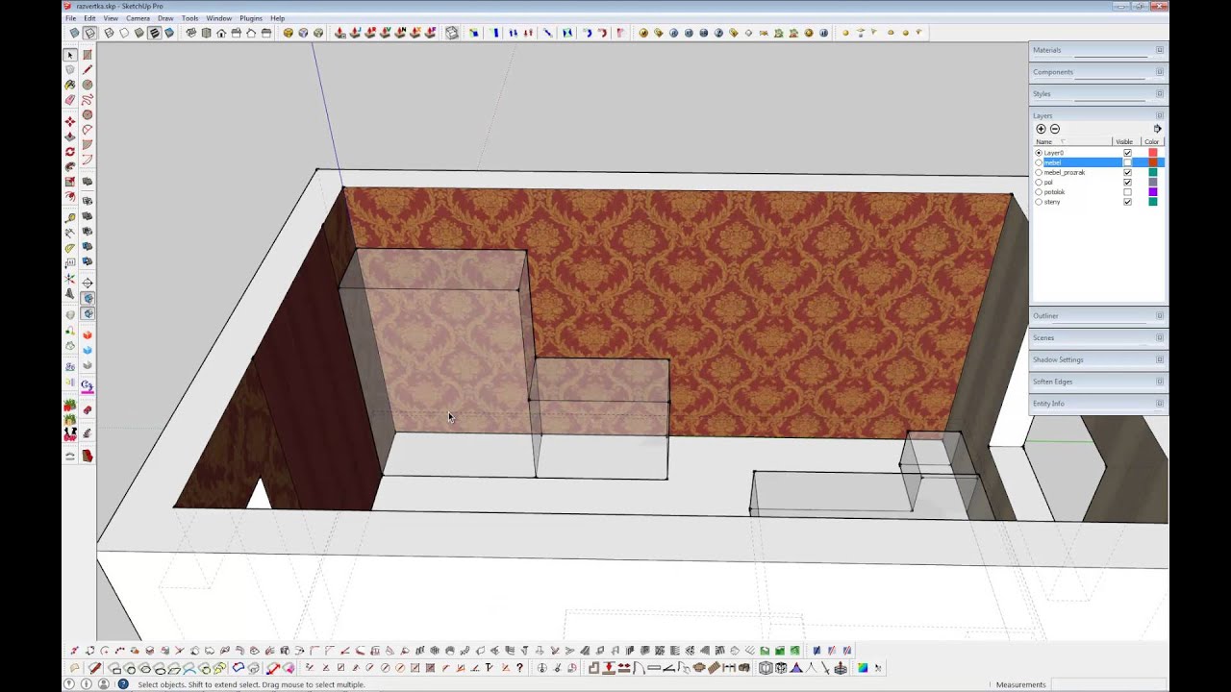Open the Layers details arrow menu

click(x=1157, y=129)
